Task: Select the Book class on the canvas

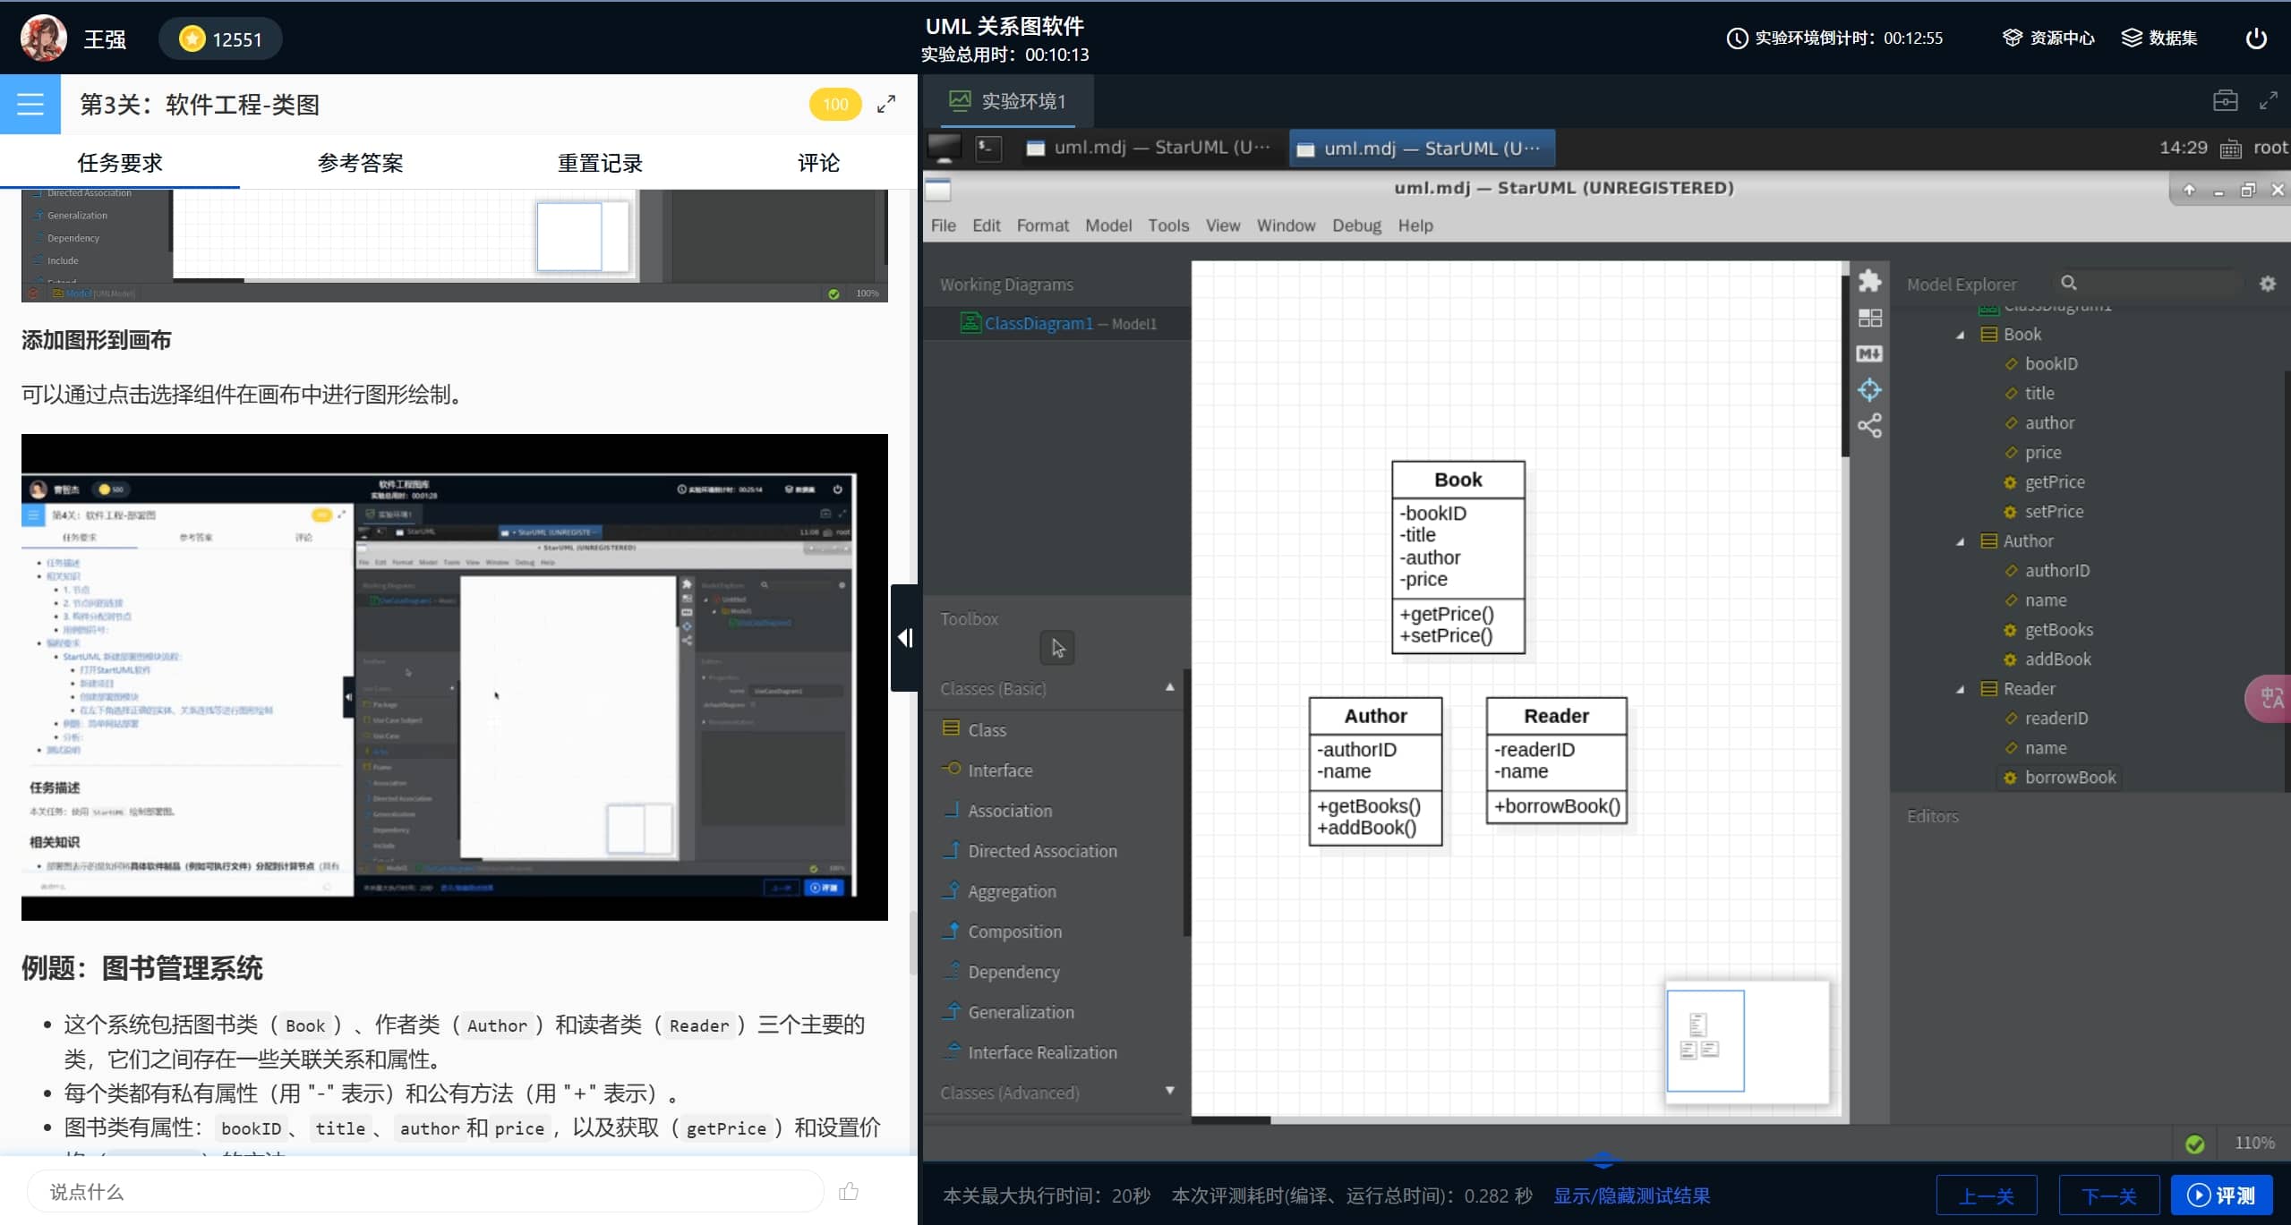Action: pos(1458,557)
